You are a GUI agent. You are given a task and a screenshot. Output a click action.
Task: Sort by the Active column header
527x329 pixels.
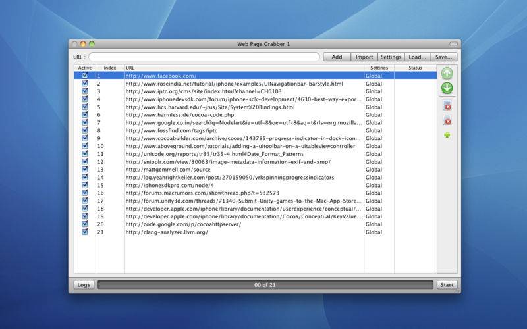click(85, 68)
